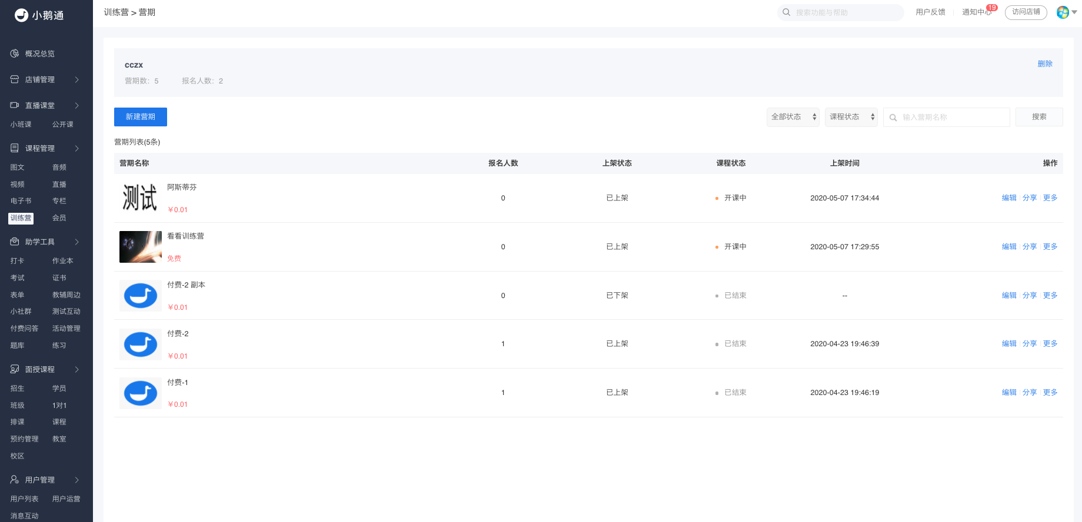The height and width of the screenshot is (522, 1082).
Task: Click the 助学工具 toolbox icon
Action: coord(15,242)
